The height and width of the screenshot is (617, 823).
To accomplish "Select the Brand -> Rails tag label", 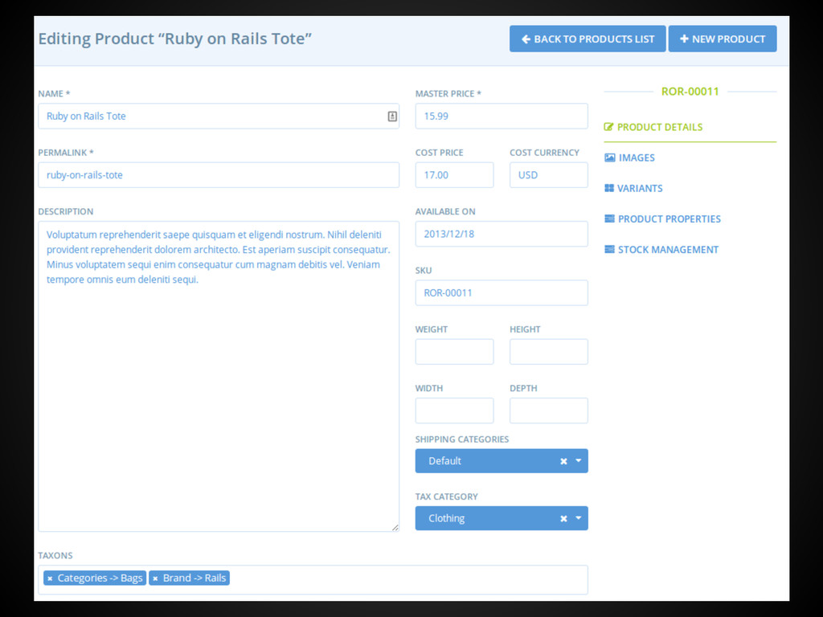I will tap(194, 578).
